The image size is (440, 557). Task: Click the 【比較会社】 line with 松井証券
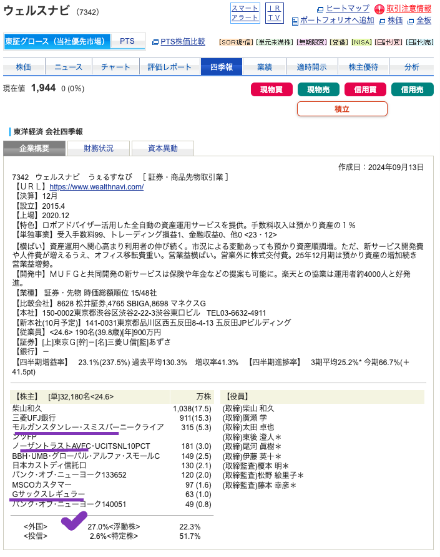click(x=110, y=304)
